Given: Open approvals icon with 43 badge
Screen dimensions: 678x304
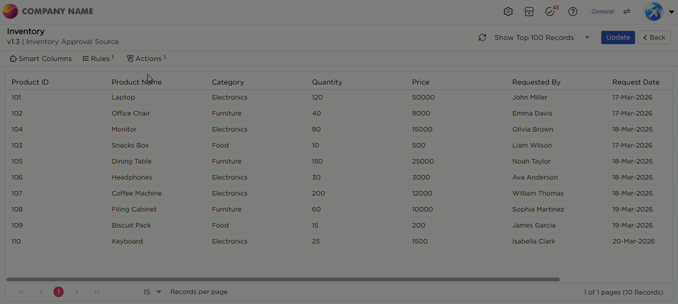Looking at the screenshot, I should tap(550, 11).
